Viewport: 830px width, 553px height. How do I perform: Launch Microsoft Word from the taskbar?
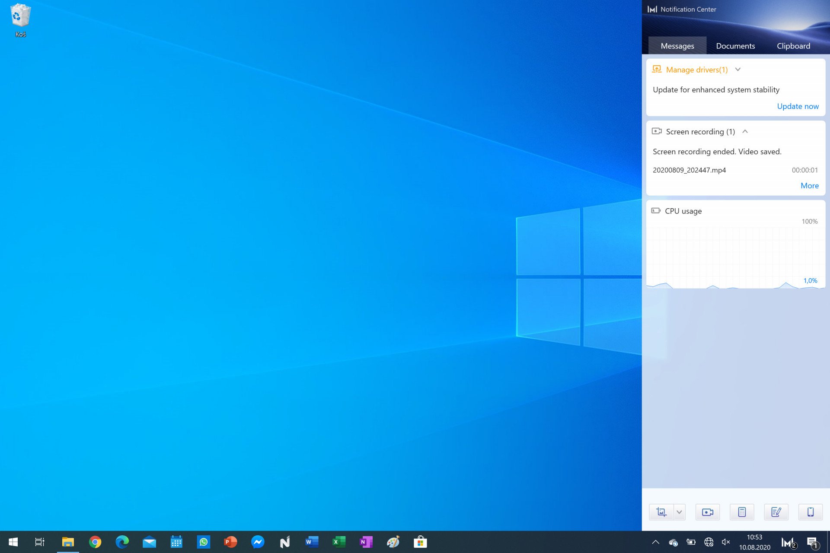(312, 542)
